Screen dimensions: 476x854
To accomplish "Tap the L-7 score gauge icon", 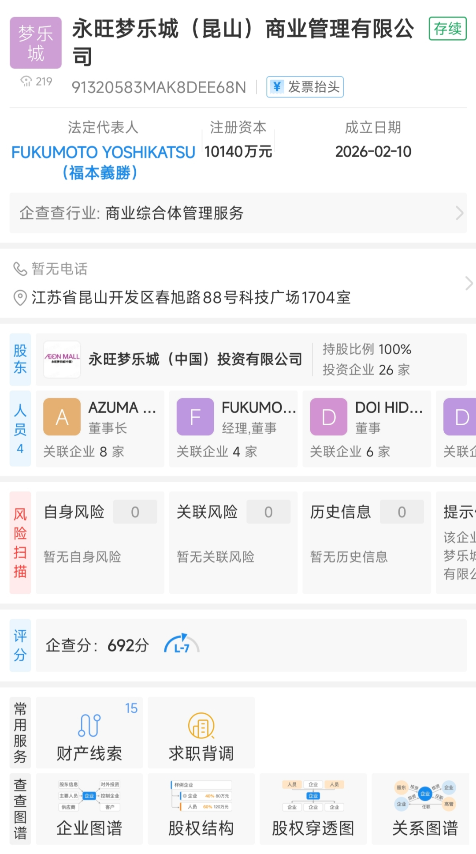I will tap(182, 645).
